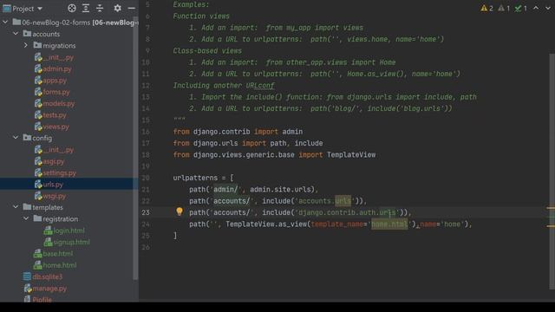Screen dimensions: 555x312
Task: Open login.html template
Action: [69, 231]
